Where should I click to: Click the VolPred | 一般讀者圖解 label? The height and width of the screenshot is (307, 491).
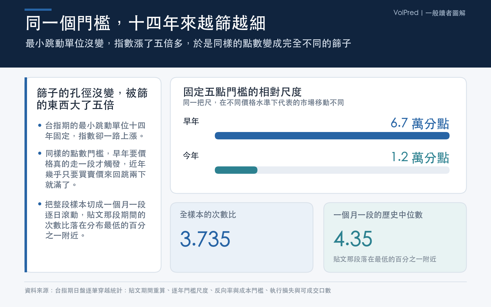pos(429,13)
